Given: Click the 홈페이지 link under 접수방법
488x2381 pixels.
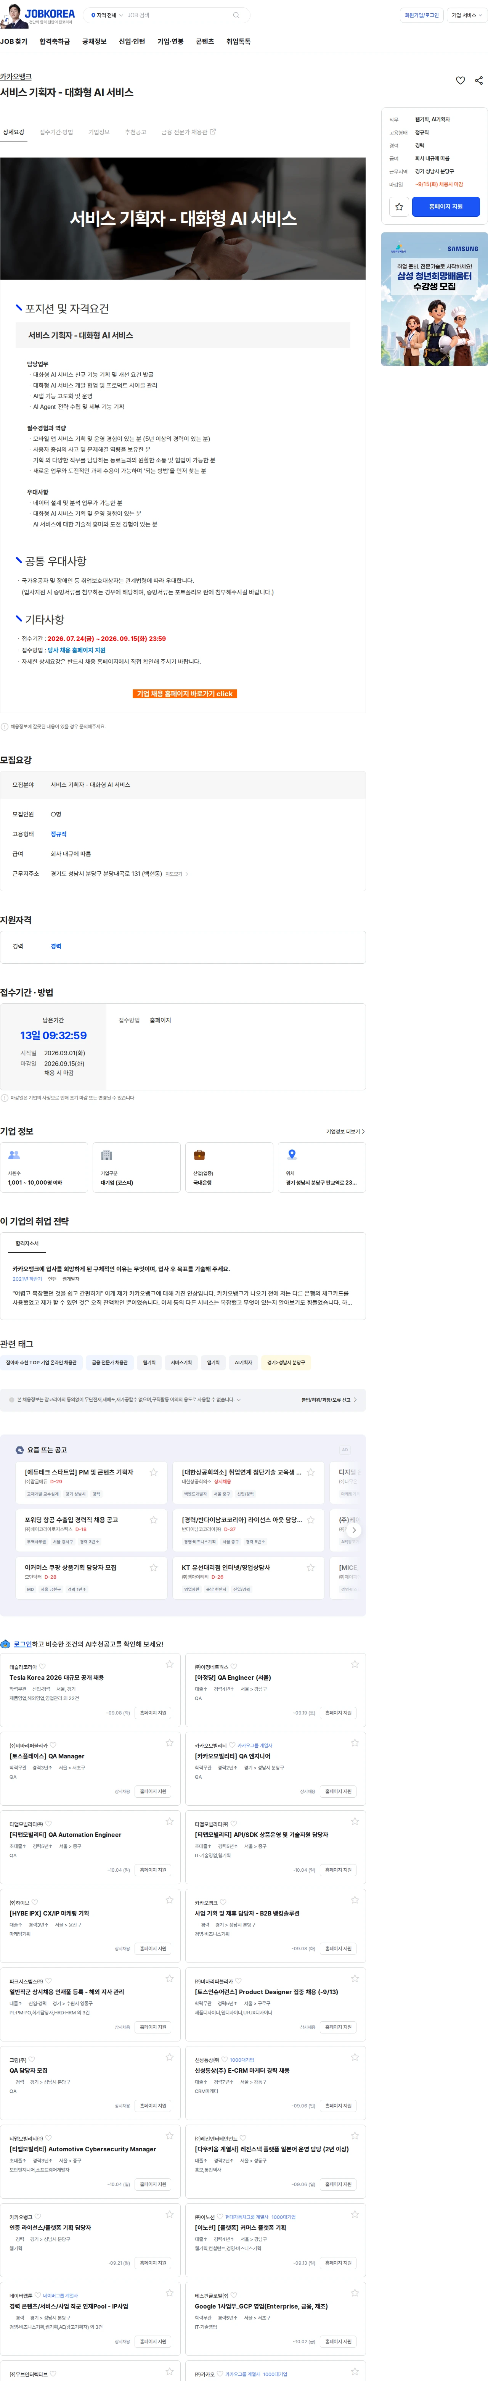Looking at the screenshot, I should [161, 1021].
